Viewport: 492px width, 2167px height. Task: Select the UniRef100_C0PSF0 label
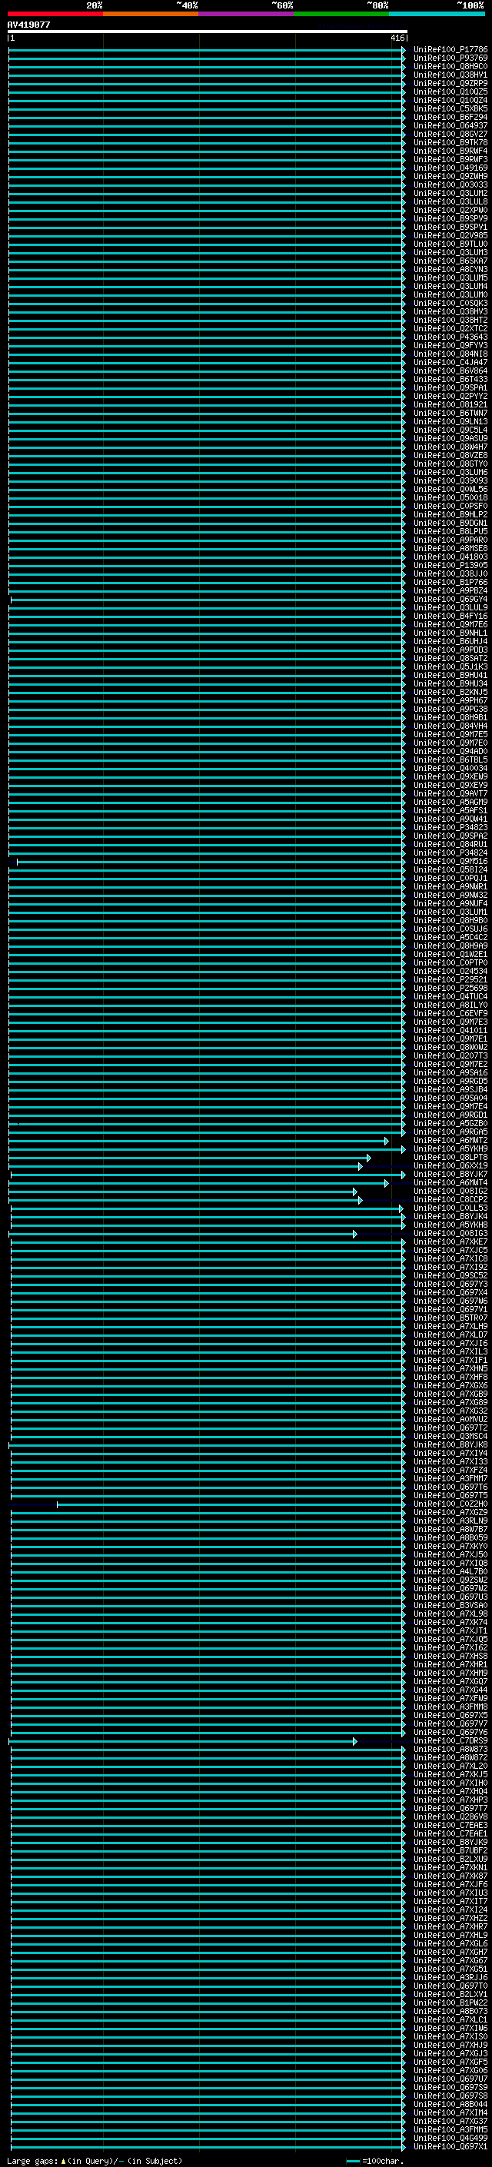(x=450, y=507)
